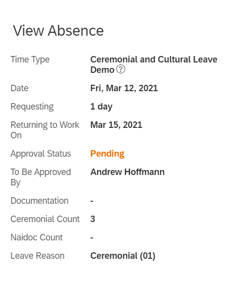Select the View Absence heading
245x288 pixels.
[x=59, y=31]
